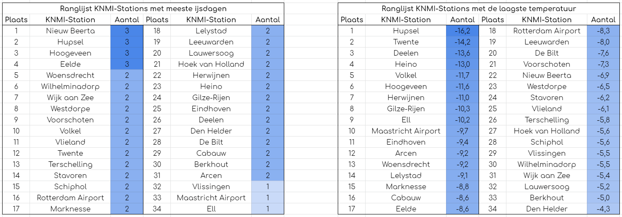The image size is (622, 217).
Task: Click the Deelen temperature value -13,6
Action: coord(462,53)
